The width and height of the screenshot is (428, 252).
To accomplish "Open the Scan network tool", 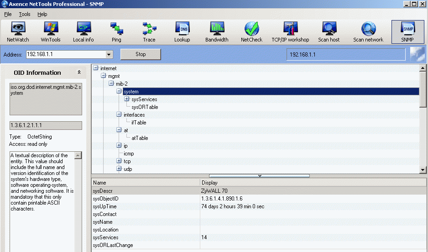I will tap(369, 32).
